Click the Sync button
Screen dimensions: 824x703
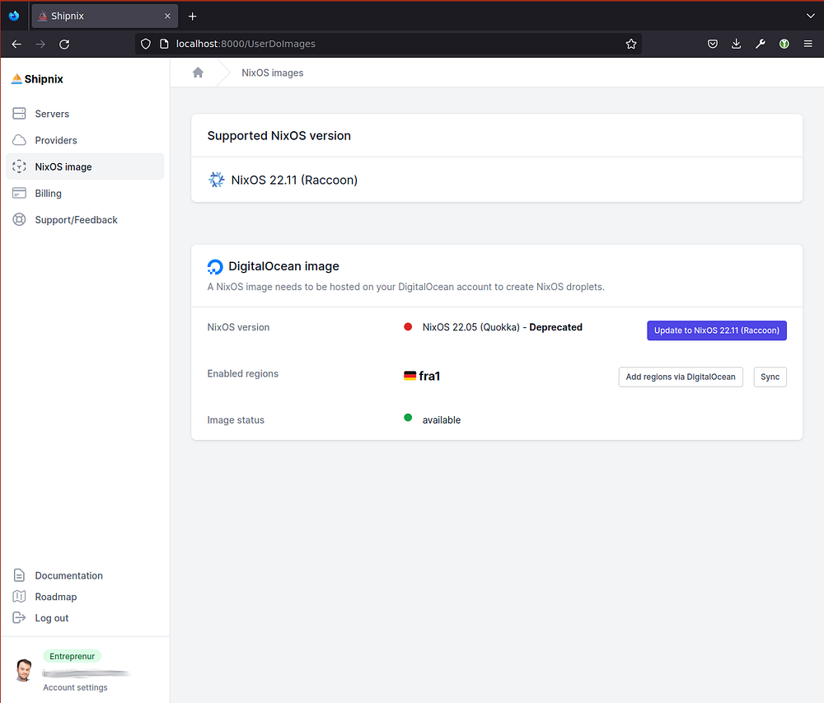(770, 377)
